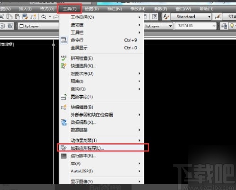Click the Paste clipboard toolbar icon
Viewport: 236px width, 190px height.
click(17, 17)
